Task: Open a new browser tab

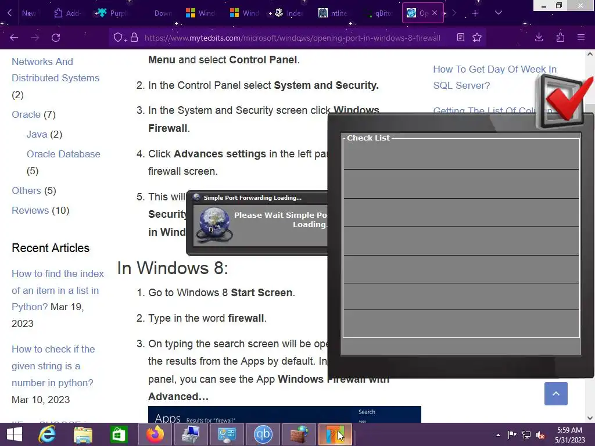Action: click(x=475, y=13)
